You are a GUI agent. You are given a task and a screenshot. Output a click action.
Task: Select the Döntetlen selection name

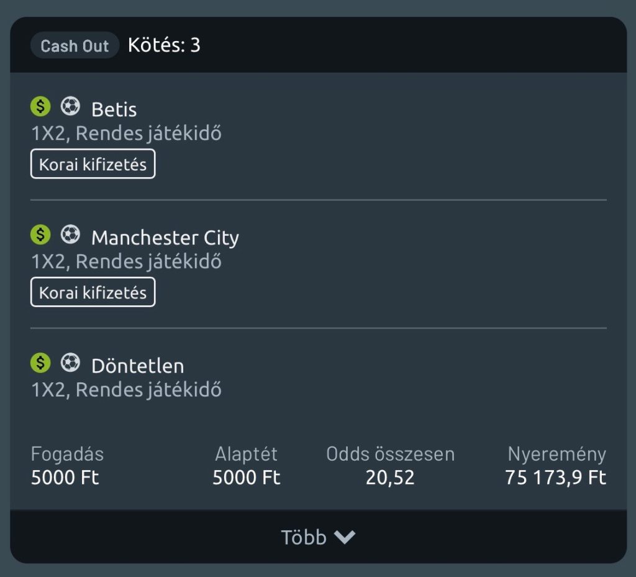pyautogui.click(x=137, y=366)
